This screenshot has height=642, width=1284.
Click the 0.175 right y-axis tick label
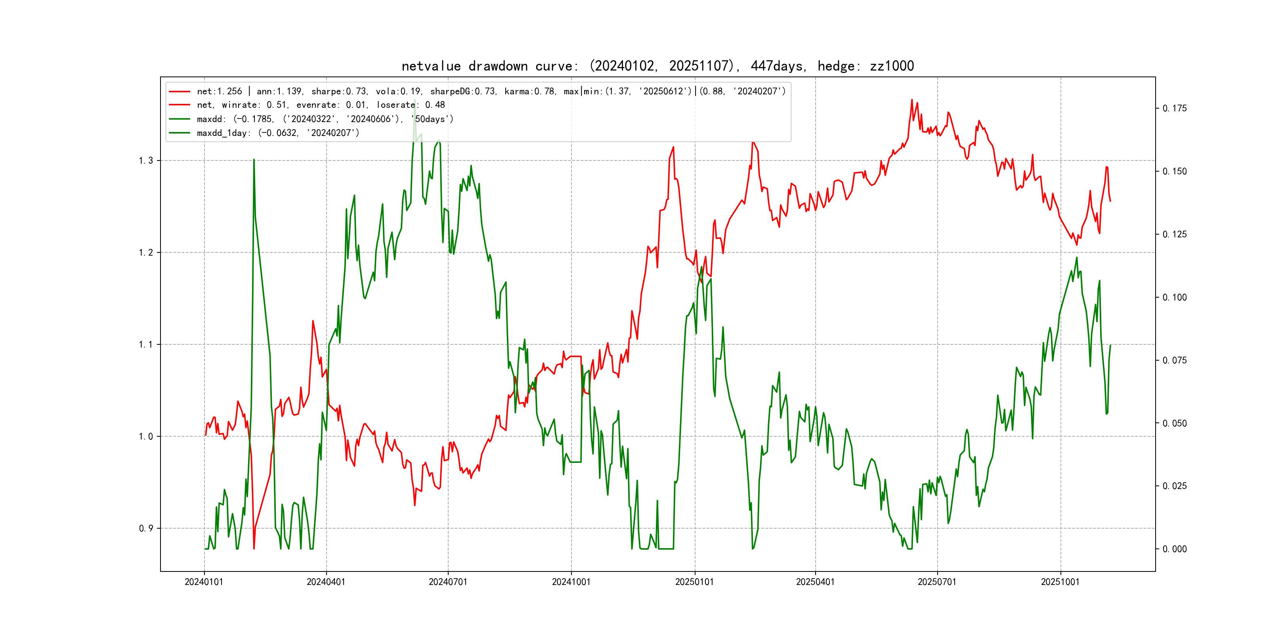pos(1174,109)
